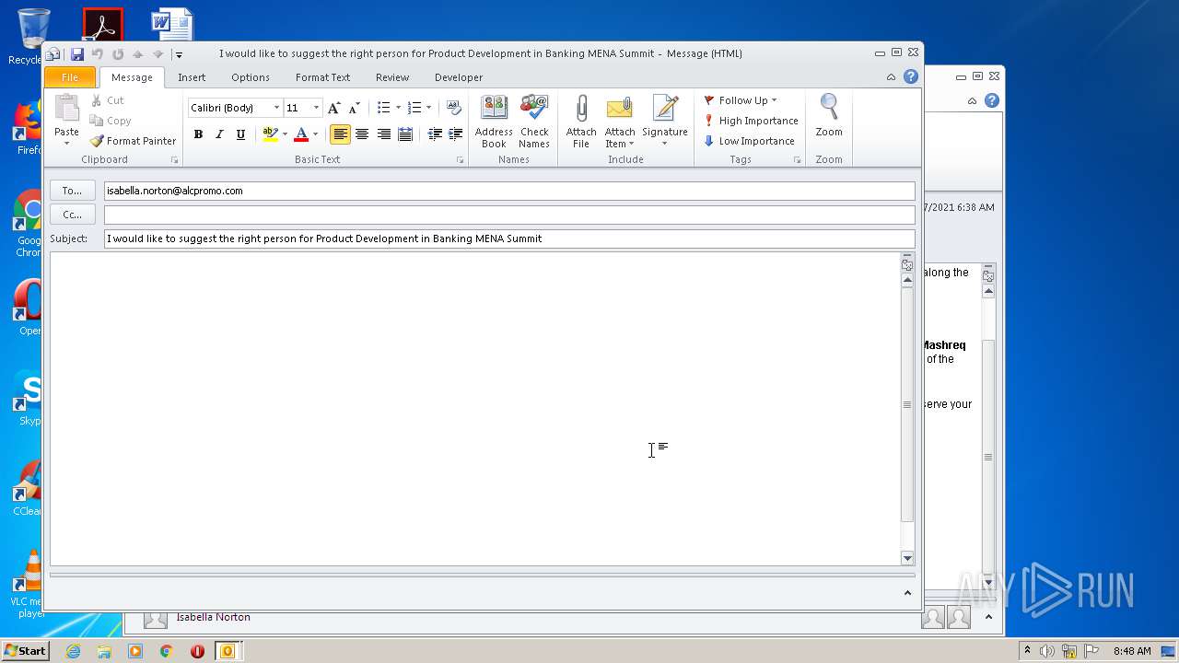The width and height of the screenshot is (1179, 663).
Task: Toggle Bold formatting
Action: 198,134
